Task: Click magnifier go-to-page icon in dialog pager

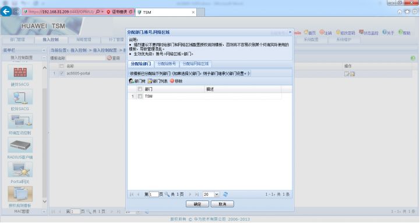Action: (x=167, y=194)
